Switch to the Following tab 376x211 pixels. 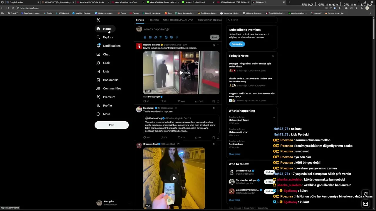click(153, 20)
